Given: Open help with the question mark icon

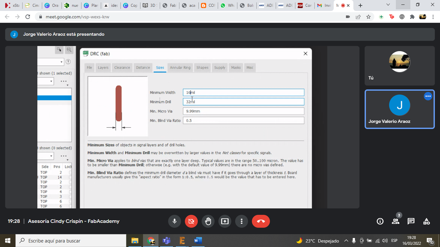Looking at the screenshot, I should pyautogui.click(x=68, y=62).
